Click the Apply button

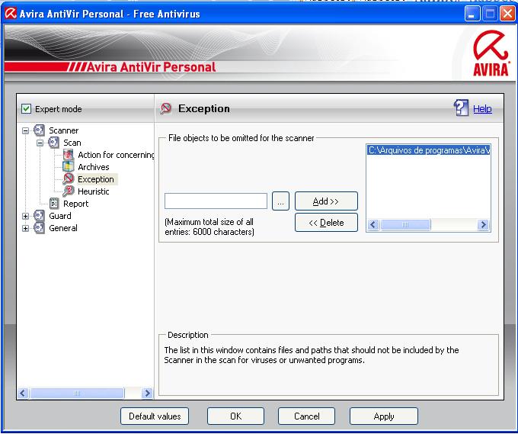coord(384,416)
